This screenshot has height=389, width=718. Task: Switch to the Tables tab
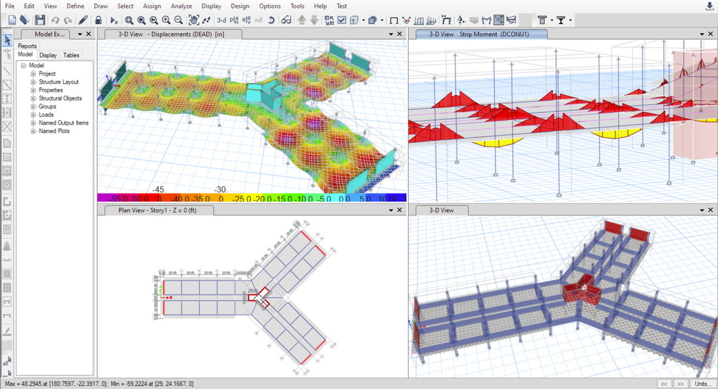71,55
